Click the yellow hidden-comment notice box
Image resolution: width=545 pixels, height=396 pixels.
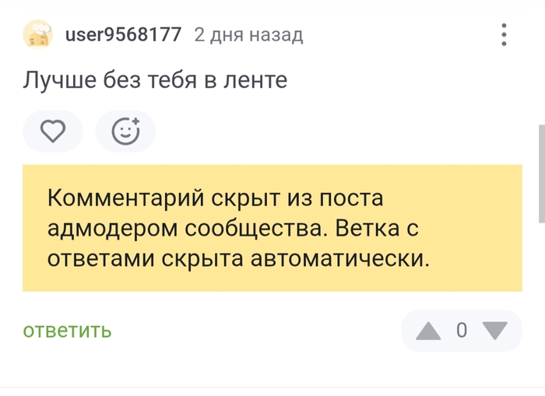coord(272,228)
